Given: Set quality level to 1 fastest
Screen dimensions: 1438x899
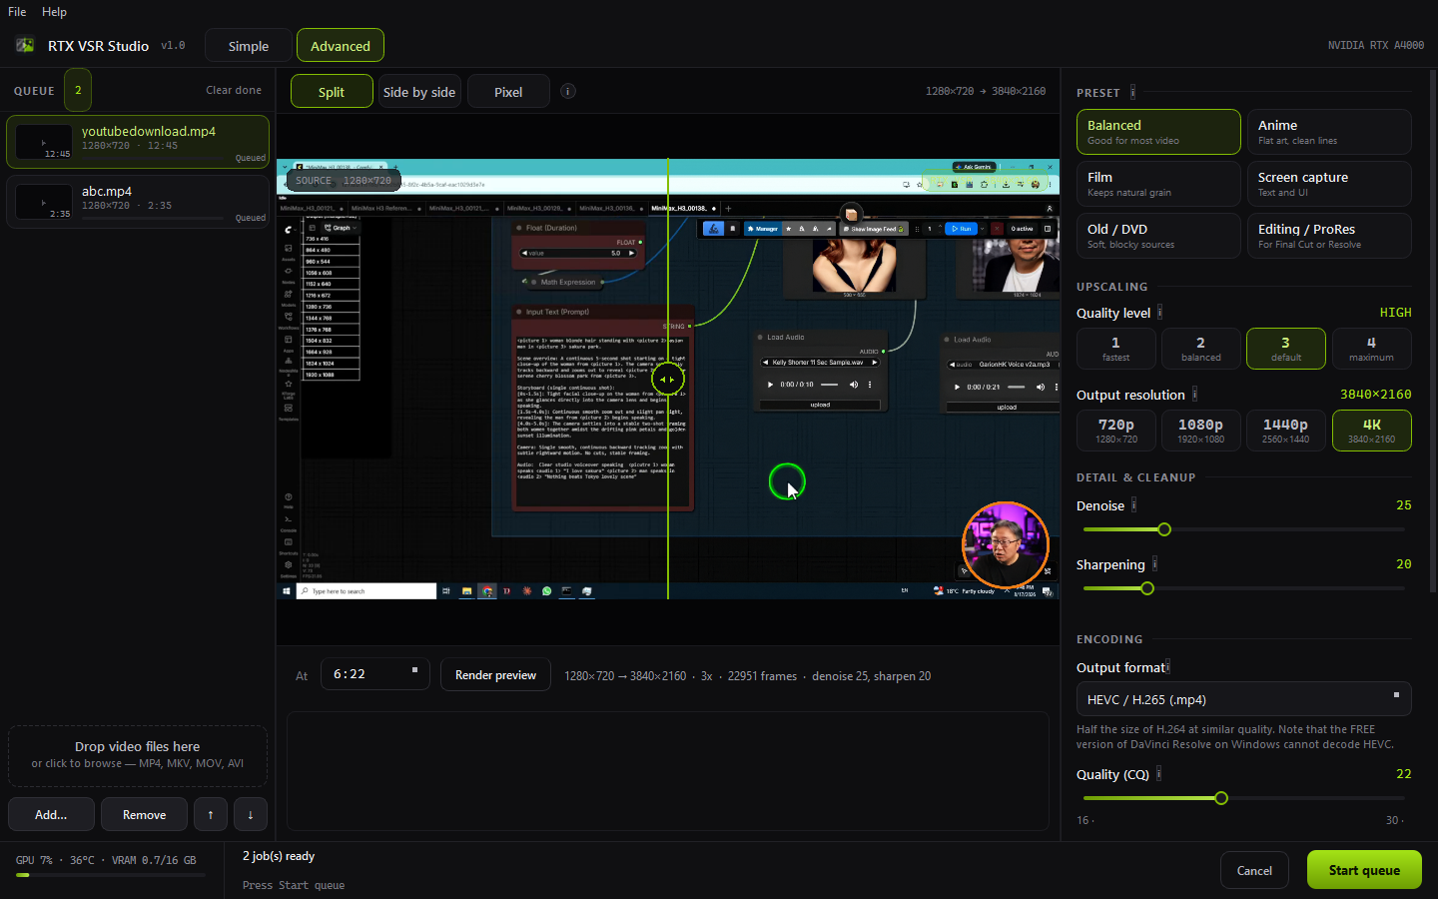Looking at the screenshot, I should point(1116,349).
